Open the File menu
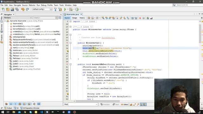This screenshot has width=203, height=114. pyautogui.click(x=2, y=5)
